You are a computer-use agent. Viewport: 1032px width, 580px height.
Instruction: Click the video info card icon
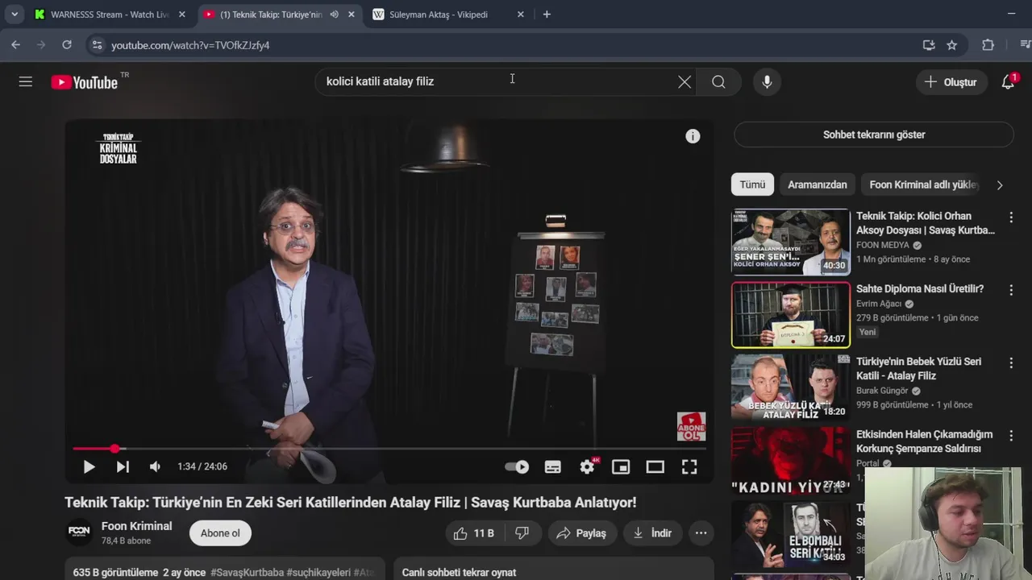tap(693, 136)
